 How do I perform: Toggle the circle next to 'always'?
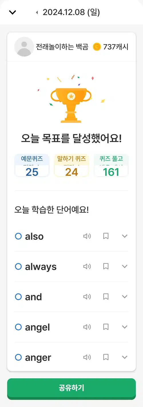pos(18,266)
